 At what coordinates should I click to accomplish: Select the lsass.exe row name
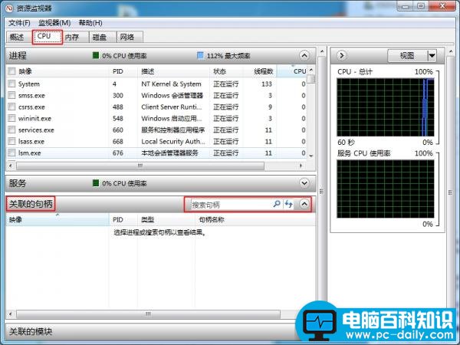point(31,141)
